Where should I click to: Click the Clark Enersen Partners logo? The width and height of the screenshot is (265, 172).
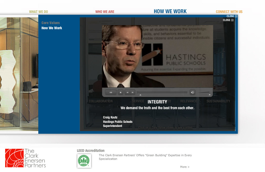coord(26,158)
